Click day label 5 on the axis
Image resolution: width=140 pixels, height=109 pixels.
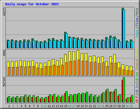25,106
